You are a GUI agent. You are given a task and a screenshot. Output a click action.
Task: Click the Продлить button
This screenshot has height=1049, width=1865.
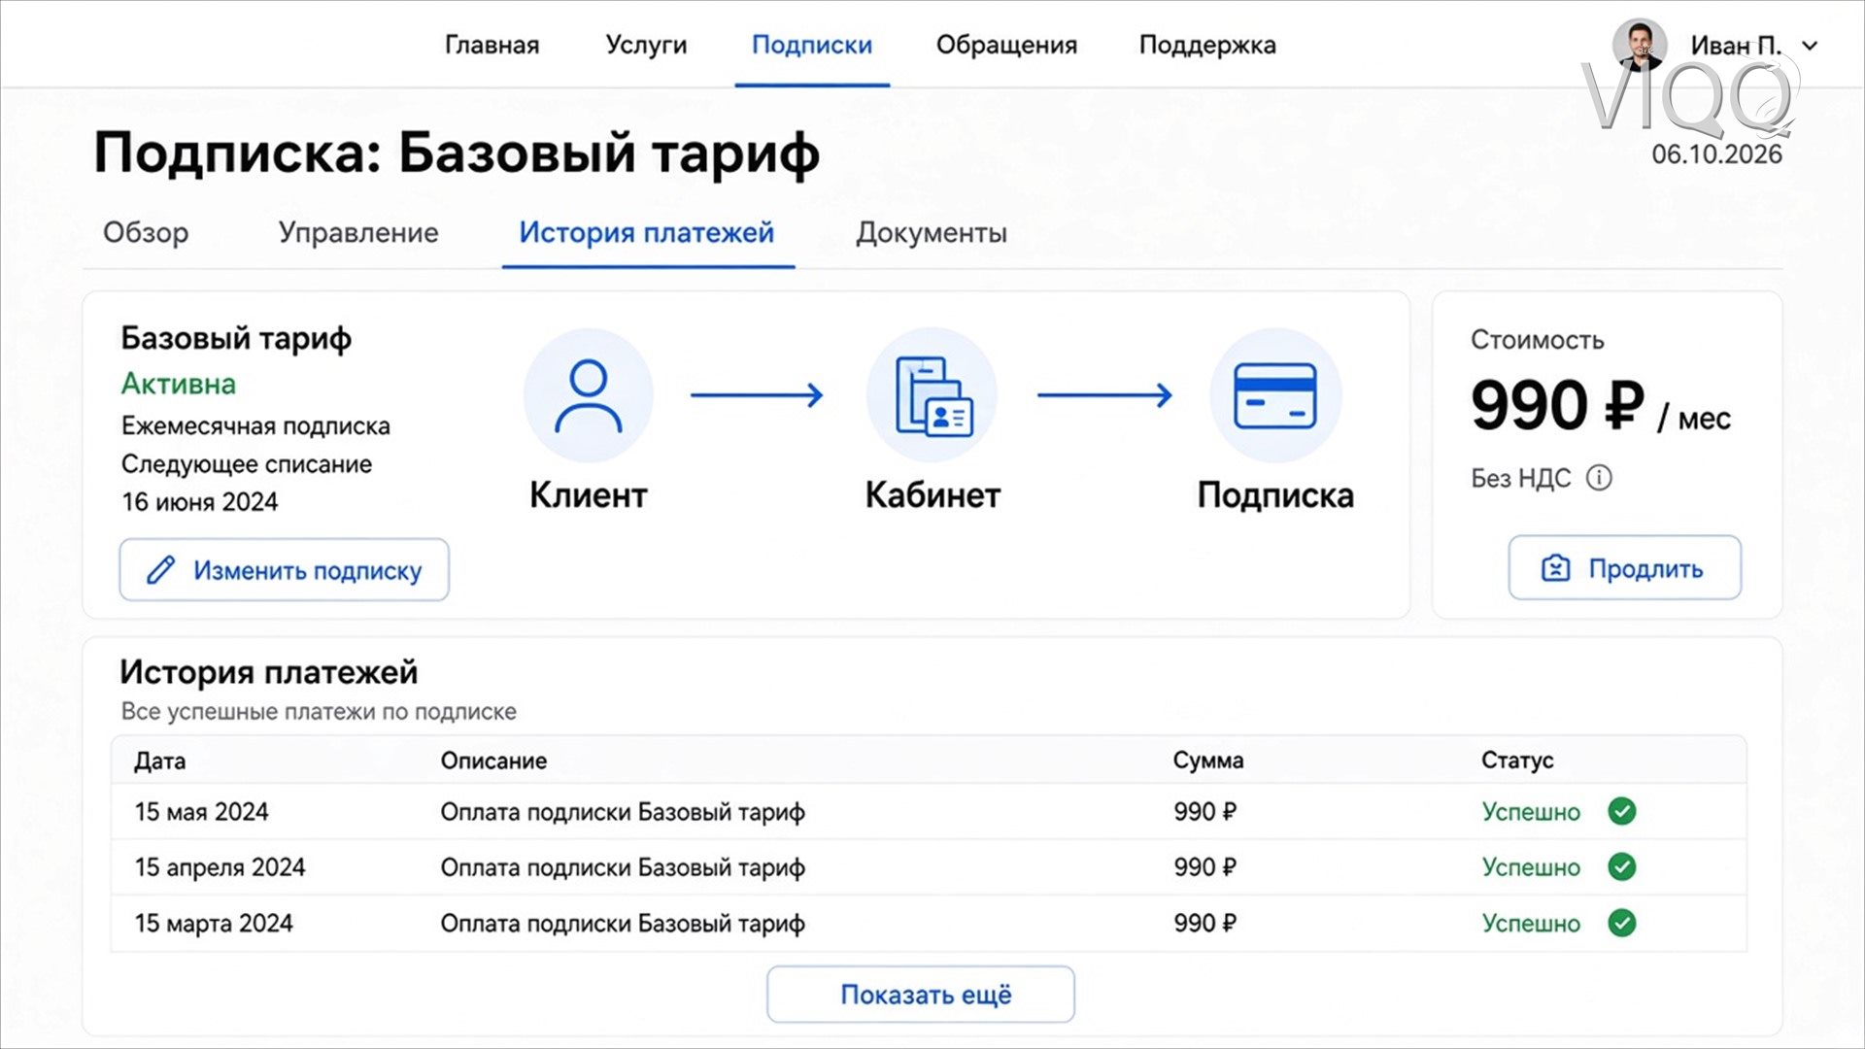(1624, 568)
